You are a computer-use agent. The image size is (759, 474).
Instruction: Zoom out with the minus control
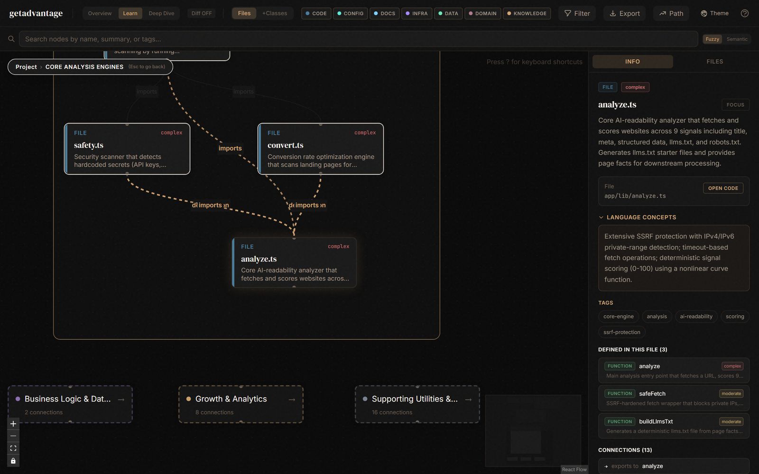13,436
